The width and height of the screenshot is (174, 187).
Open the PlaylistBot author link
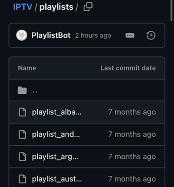pos(51,36)
